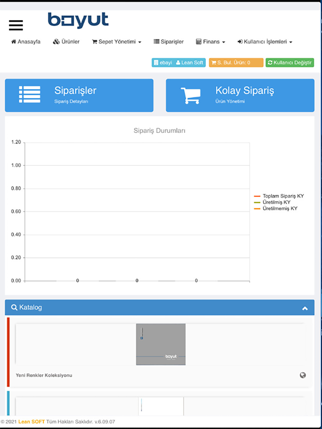The image size is (322, 429).
Task: Toggle Üretilmiş KY legend entry
Action: 272,202
